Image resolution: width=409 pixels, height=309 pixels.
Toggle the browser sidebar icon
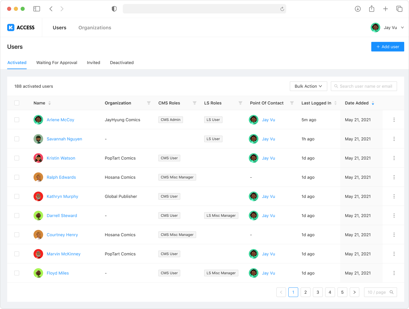tap(37, 9)
